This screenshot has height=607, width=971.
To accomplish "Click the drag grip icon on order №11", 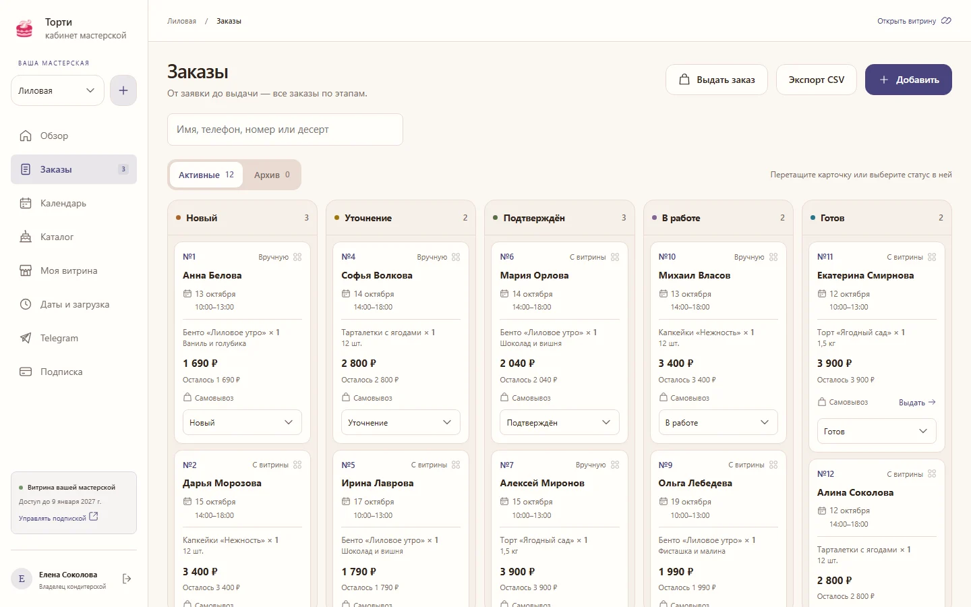I will tap(932, 257).
